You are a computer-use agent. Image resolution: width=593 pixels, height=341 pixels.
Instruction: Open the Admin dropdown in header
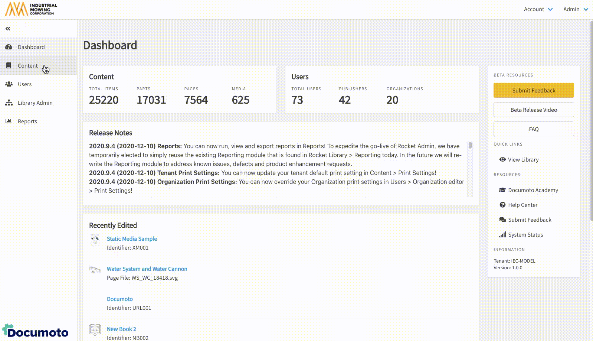tap(576, 9)
